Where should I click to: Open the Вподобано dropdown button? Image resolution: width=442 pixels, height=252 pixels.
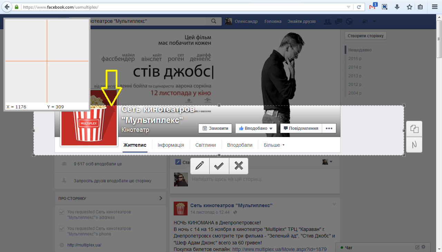(x=256, y=128)
